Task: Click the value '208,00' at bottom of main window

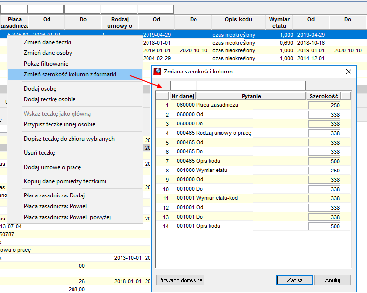Action: coord(76,289)
